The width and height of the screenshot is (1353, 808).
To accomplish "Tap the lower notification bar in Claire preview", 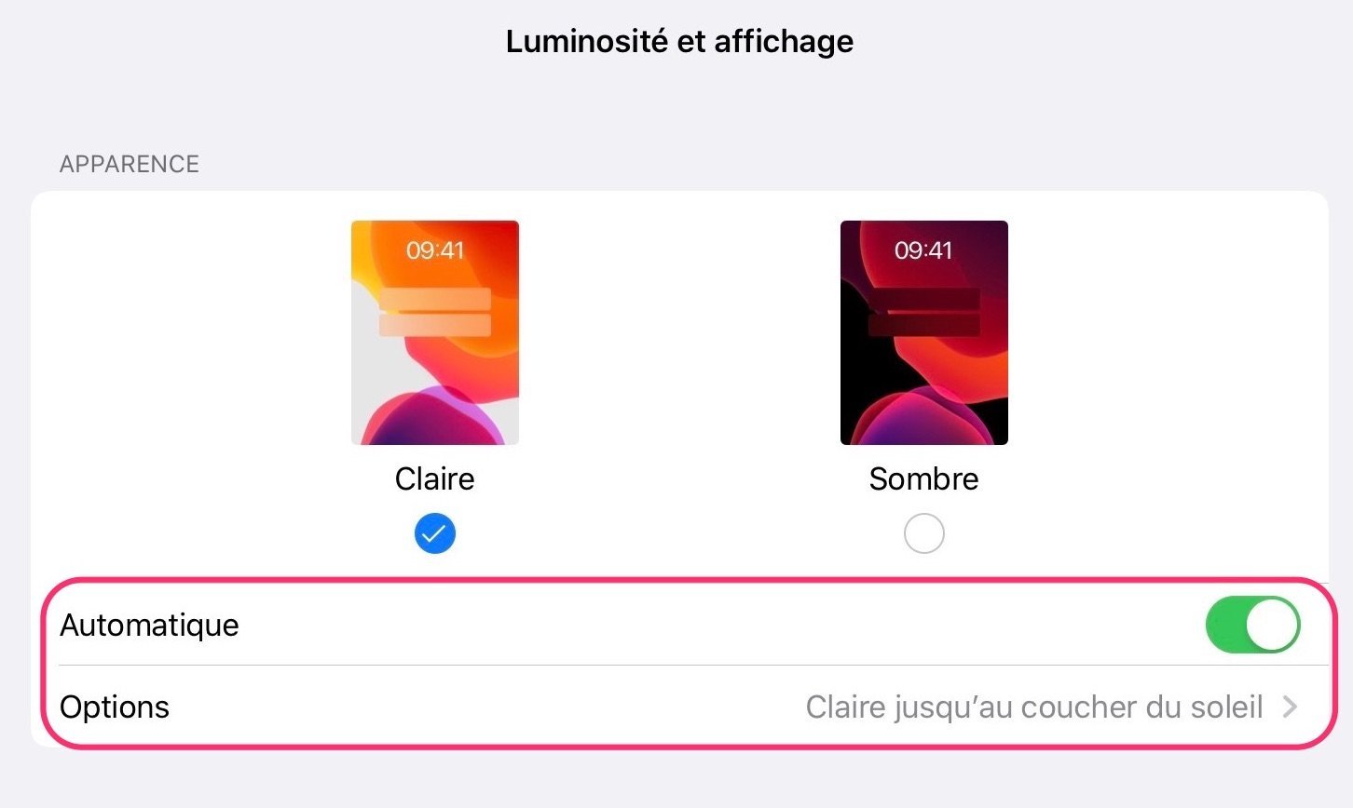I will (434, 325).
